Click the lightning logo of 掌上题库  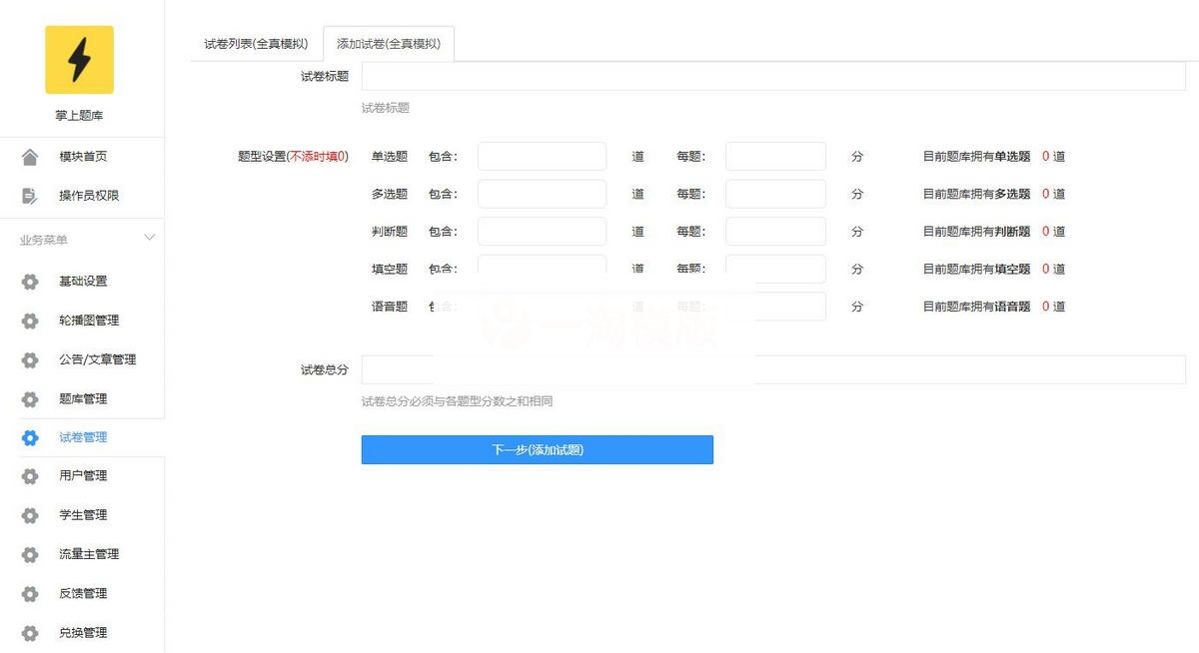click(x=80, y=60)
